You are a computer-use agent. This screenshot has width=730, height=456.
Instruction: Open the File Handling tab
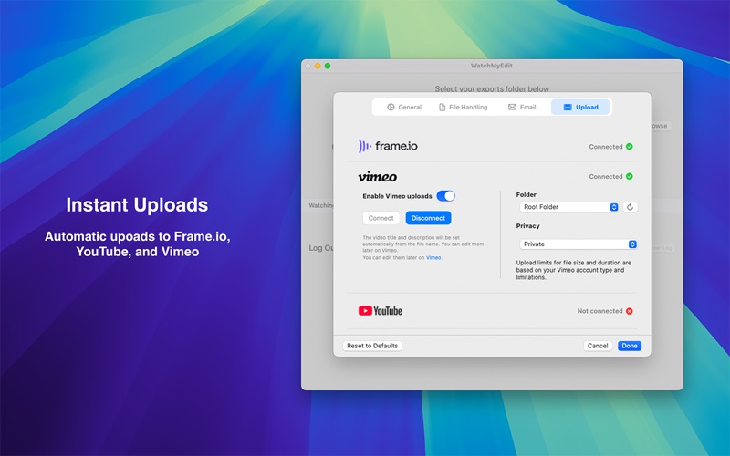tap(464, 107)
